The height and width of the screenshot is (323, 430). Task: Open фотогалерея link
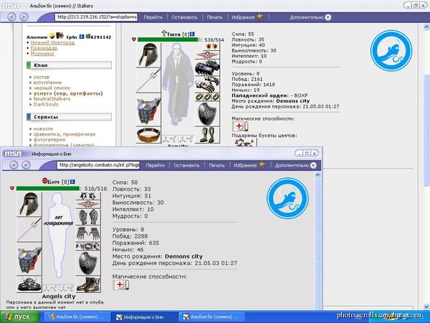pos(49,140)
